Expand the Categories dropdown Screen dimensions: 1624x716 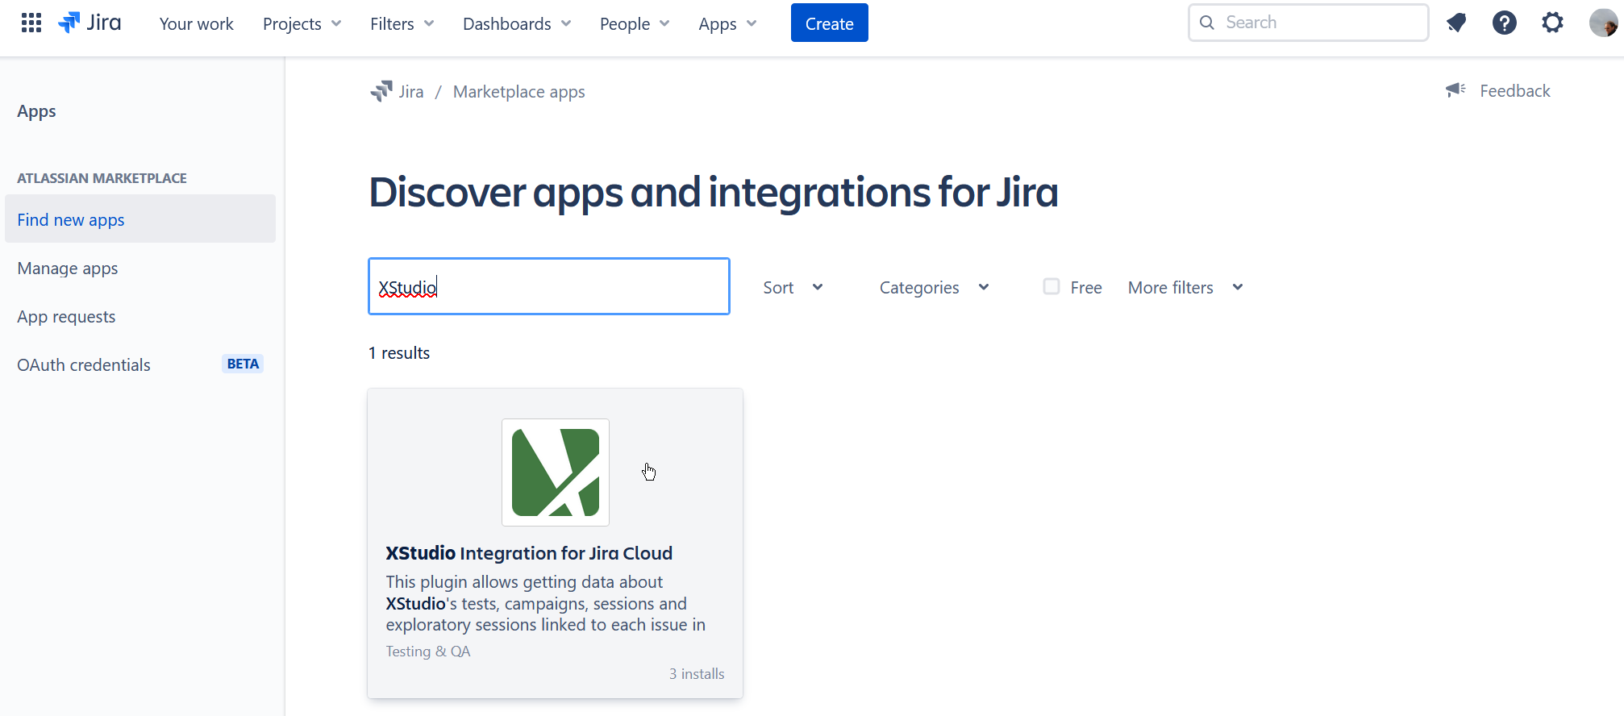pos(935,288)
